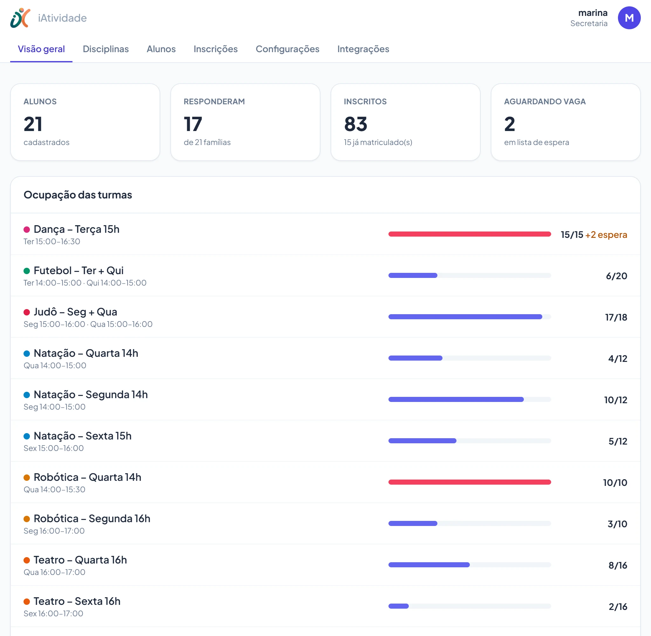
Task: Click the pink dot beside Dança
Action: click(27, 230)
